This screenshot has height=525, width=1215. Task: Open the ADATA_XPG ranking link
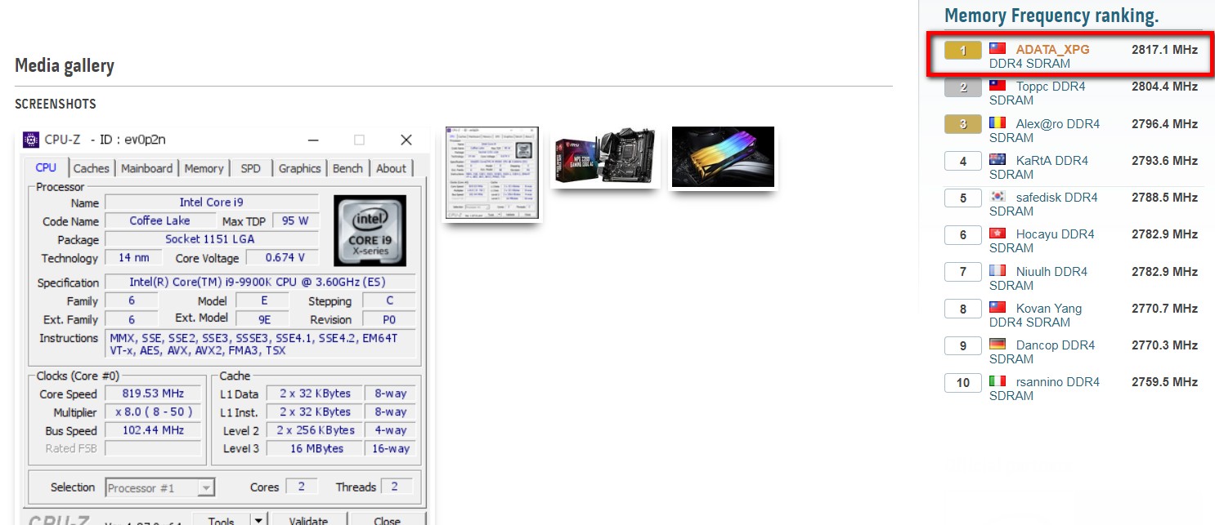(x=1053, y=50)
